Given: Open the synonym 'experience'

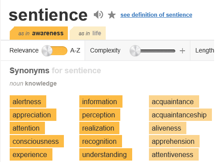Looking at the screenshot, I should (31, 154).
